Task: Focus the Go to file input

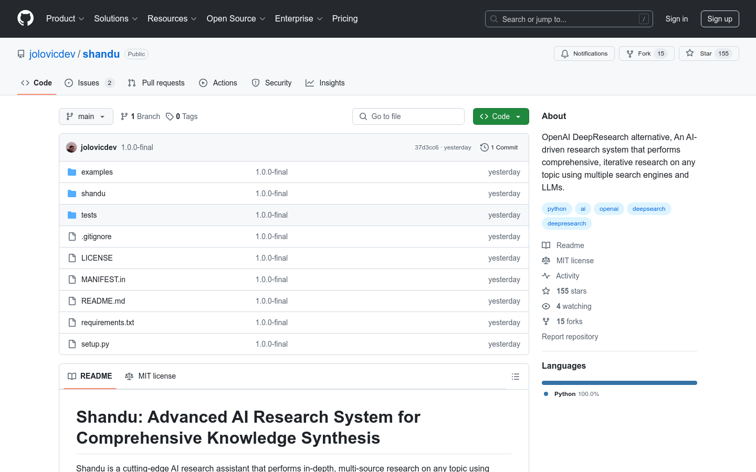Action: tap(408, 116)
